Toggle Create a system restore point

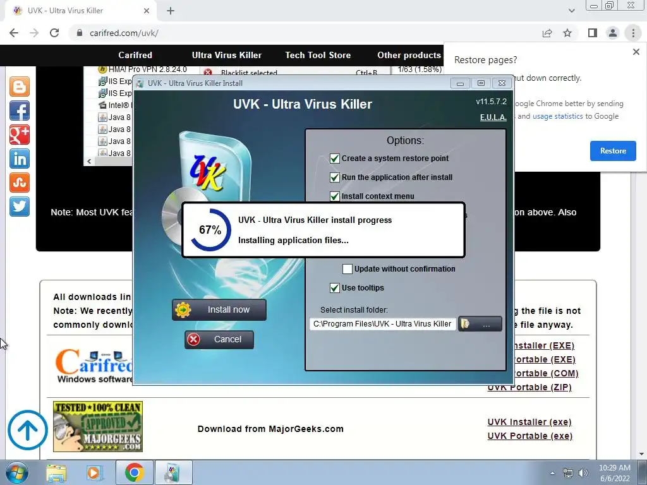pyautogui.click(x=335, y=159)
